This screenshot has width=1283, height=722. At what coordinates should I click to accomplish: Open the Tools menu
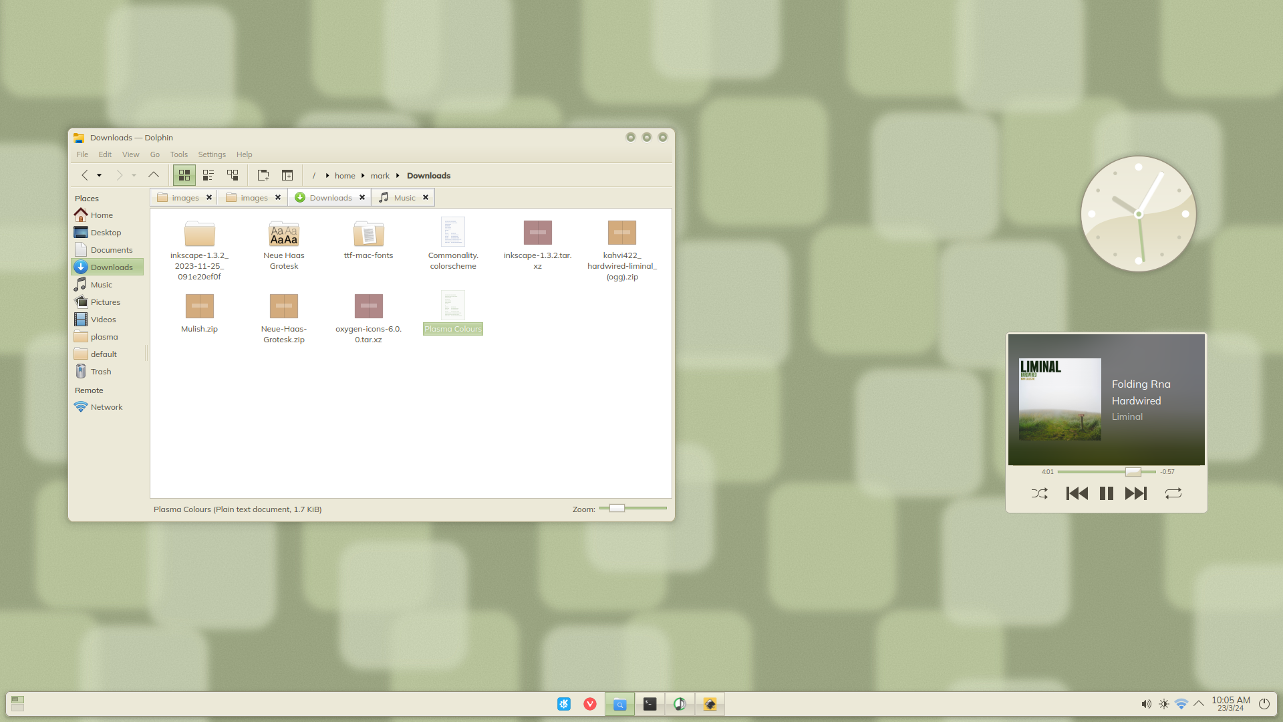pos(179,154)
